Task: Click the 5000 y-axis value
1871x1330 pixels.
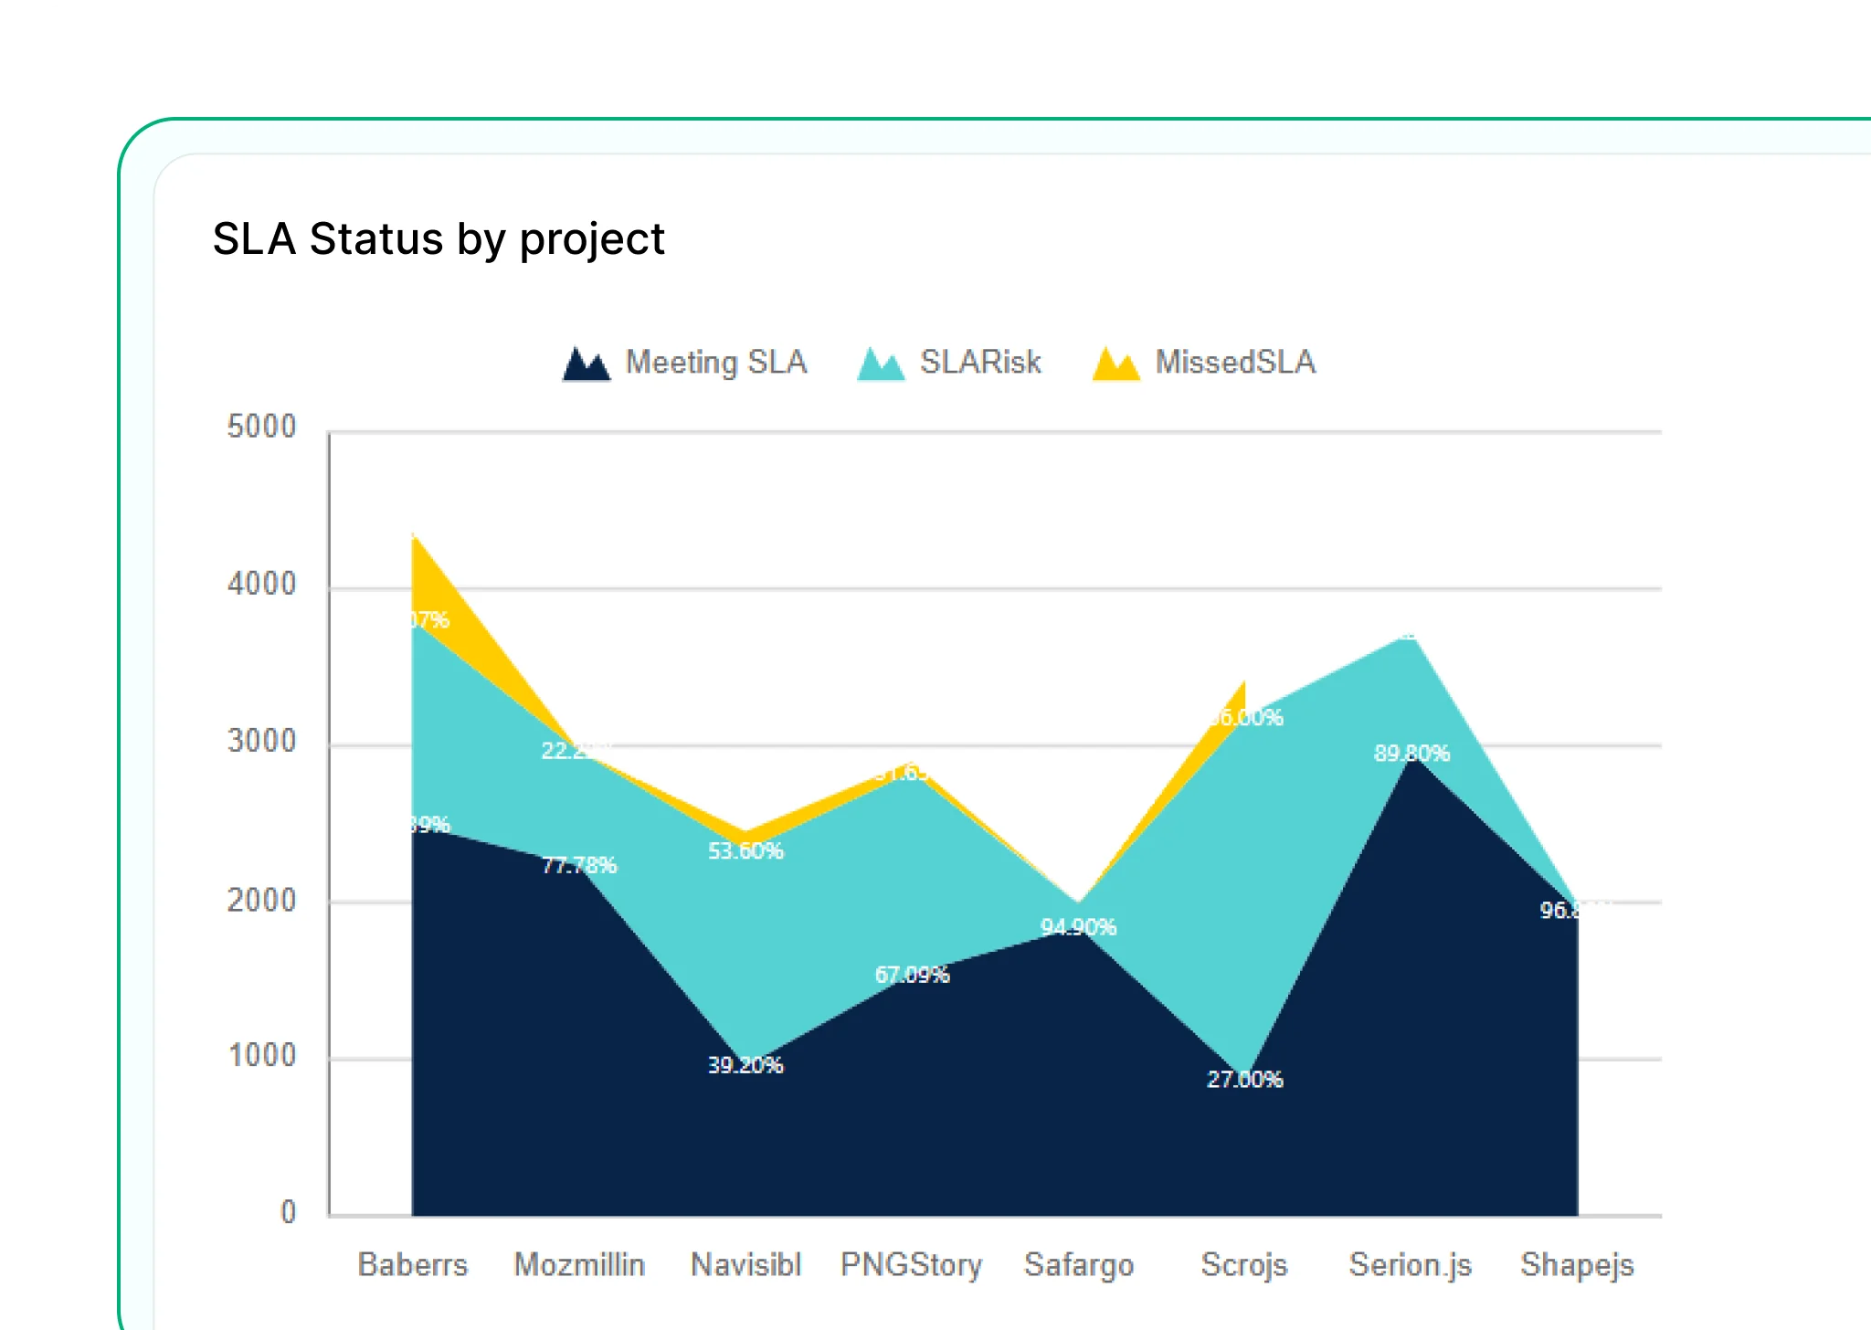Action: click(262, 427)
